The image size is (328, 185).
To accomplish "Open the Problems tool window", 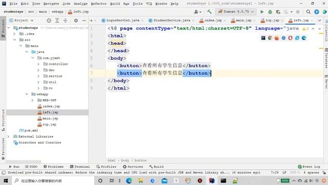I will pos(53,166).
